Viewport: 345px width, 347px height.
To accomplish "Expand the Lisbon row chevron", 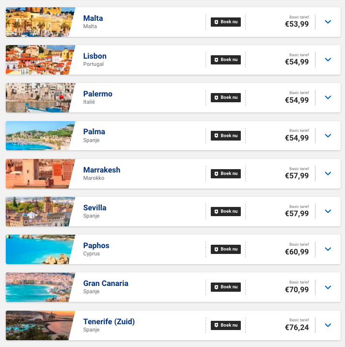I will 328,60.
